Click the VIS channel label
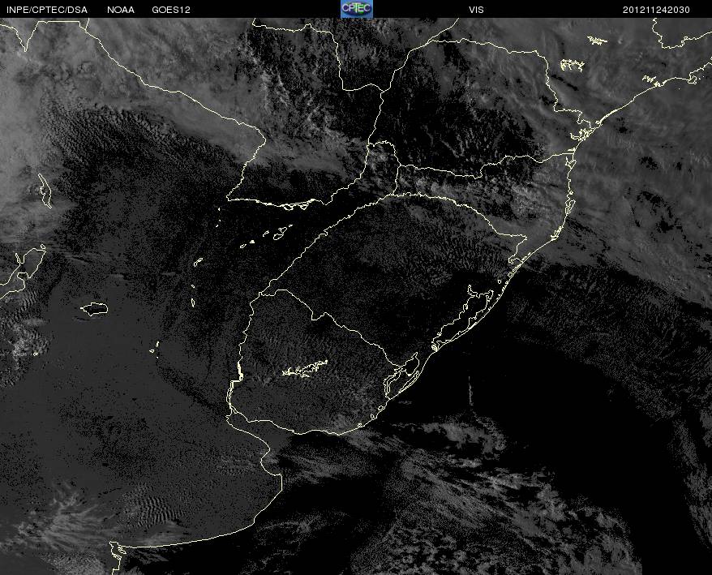 [x=476, y=10]
